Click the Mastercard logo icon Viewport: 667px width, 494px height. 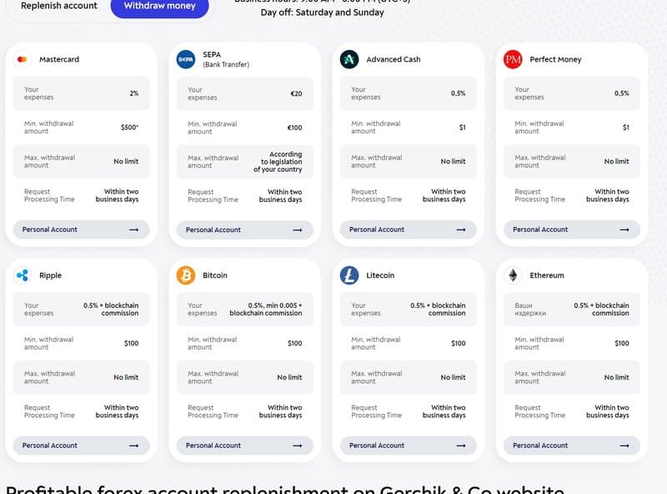tap(23, 59)
